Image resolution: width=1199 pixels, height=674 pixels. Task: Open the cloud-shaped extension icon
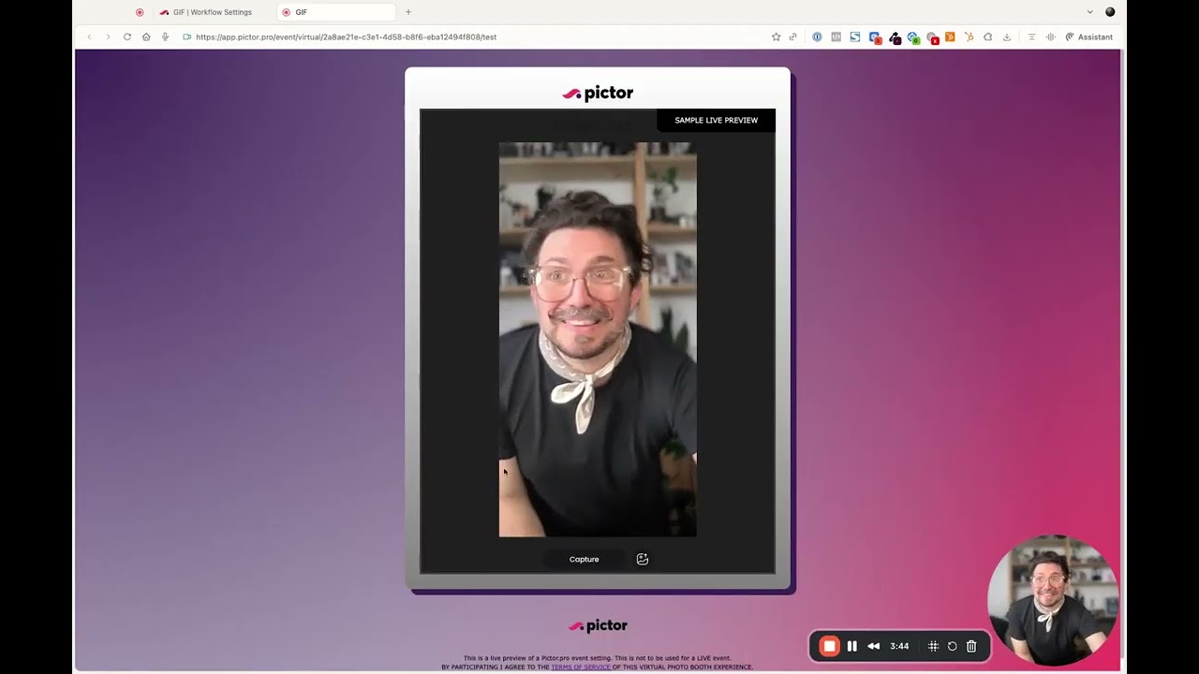[987, 37]
